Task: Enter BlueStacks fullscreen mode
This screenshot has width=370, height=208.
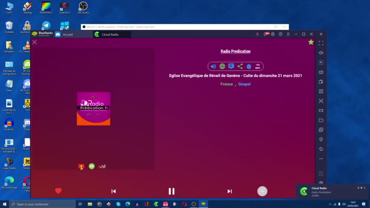Action: pos(321,43)
